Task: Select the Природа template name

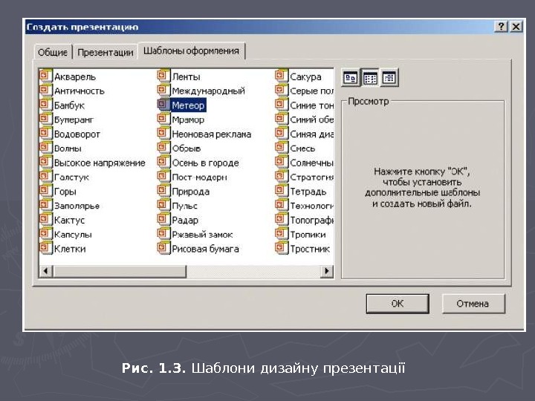Action: click(x=191, y=192)
